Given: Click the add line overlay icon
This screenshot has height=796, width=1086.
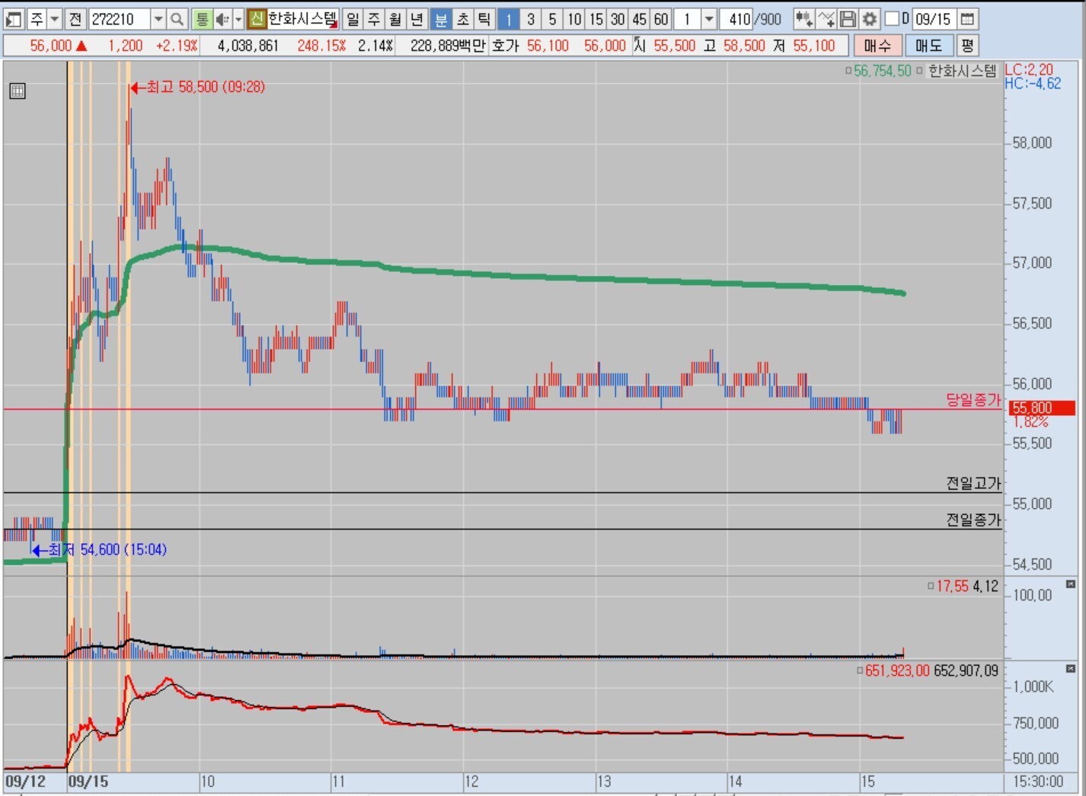Looking at the screenshot, I should point(826,19).
